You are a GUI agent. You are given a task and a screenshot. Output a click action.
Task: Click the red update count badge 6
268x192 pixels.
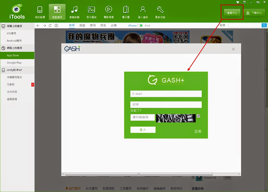point(33,84)
